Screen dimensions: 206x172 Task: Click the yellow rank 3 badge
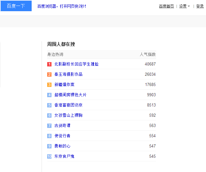point(49,85)
